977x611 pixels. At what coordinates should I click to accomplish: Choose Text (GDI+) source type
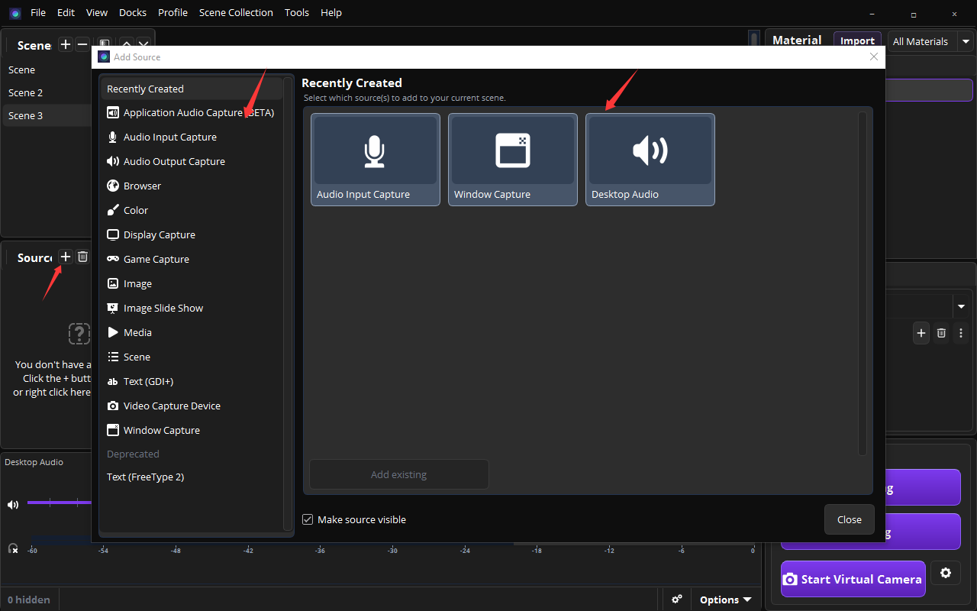[191, 381]
